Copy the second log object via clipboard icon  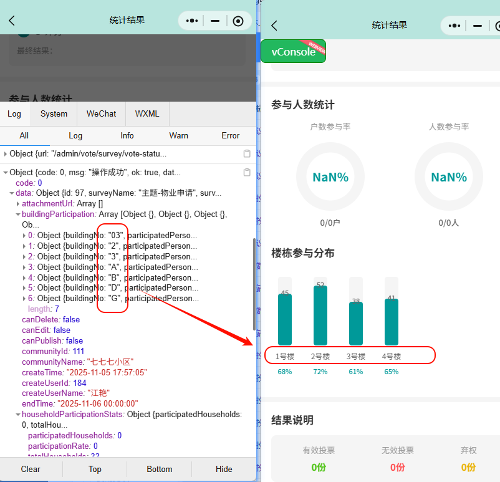tap(247, 172)
